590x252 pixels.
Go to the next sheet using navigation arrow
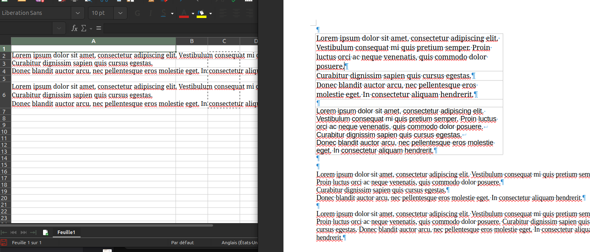coord(23,232)
